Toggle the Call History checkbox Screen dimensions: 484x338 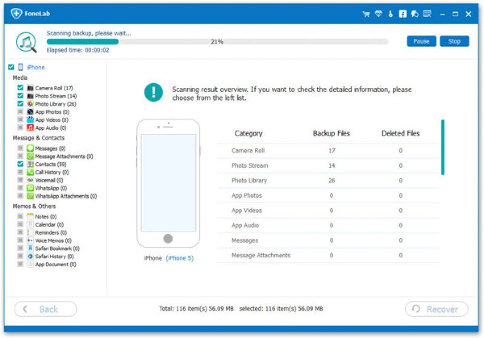pos(20,172)
